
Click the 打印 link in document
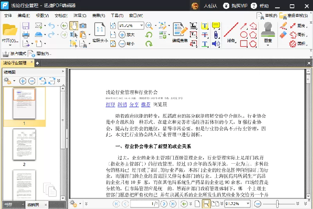click(x=110, y=104)
